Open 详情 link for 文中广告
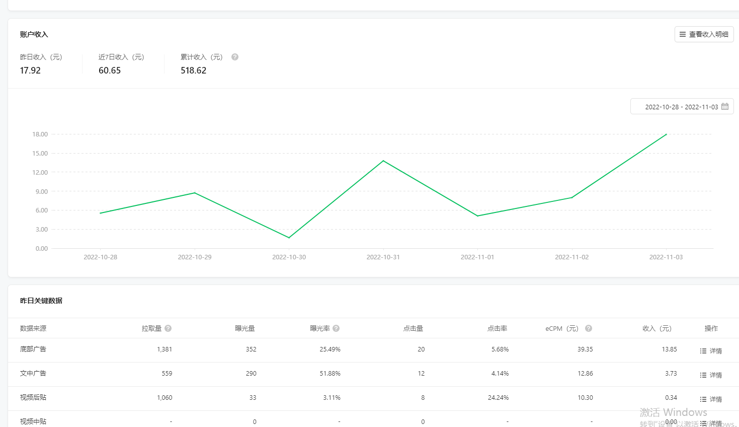This screenshot has width=739, height=427. point(716,375)
